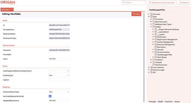Click the RelativeFilePath field value
191x103 pixels.
pos(59,34)
